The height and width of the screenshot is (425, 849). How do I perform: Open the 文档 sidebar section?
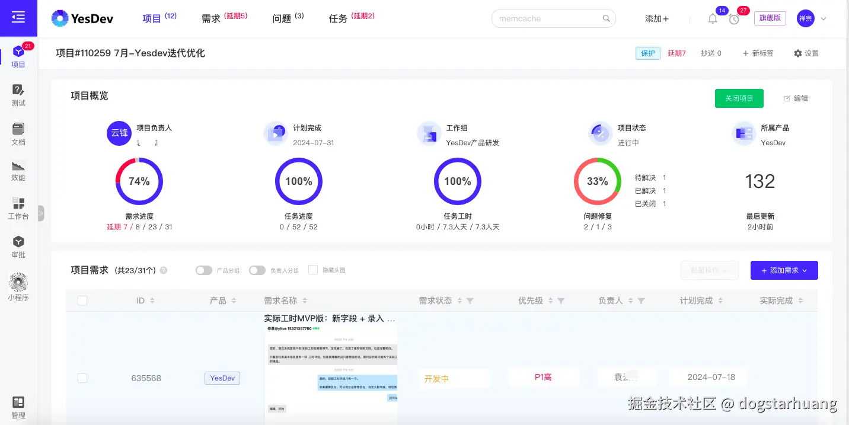18,134
